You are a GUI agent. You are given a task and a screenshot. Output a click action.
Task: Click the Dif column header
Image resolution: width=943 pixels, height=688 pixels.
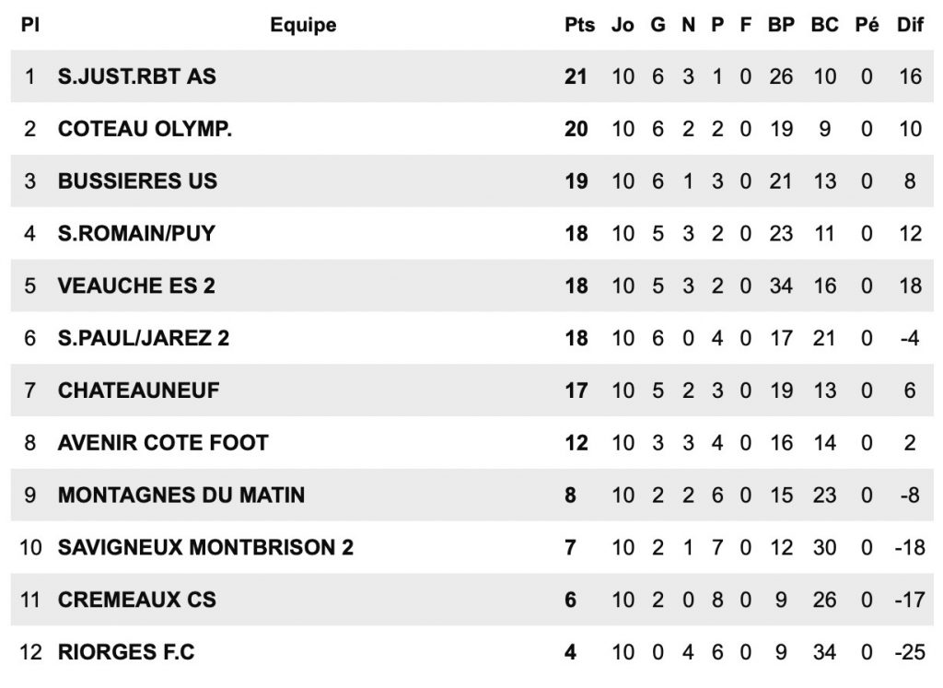pyautogui.click(x=910, y=25)
